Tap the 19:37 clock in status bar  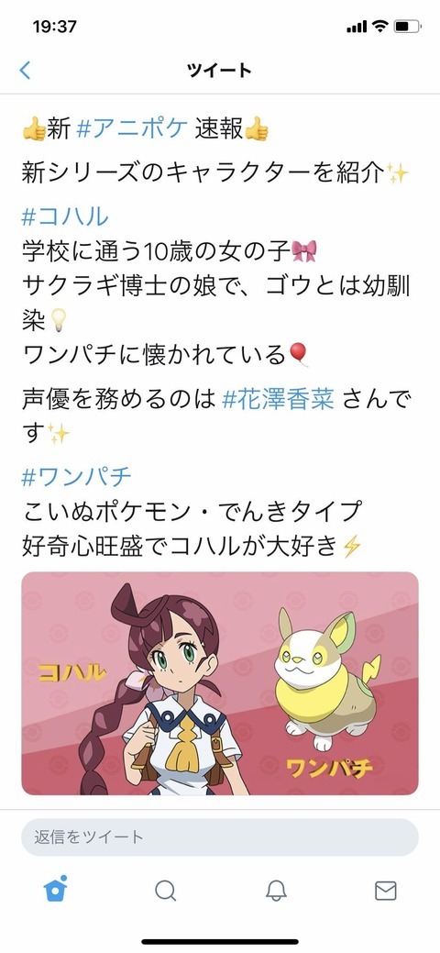coord(55,26)
